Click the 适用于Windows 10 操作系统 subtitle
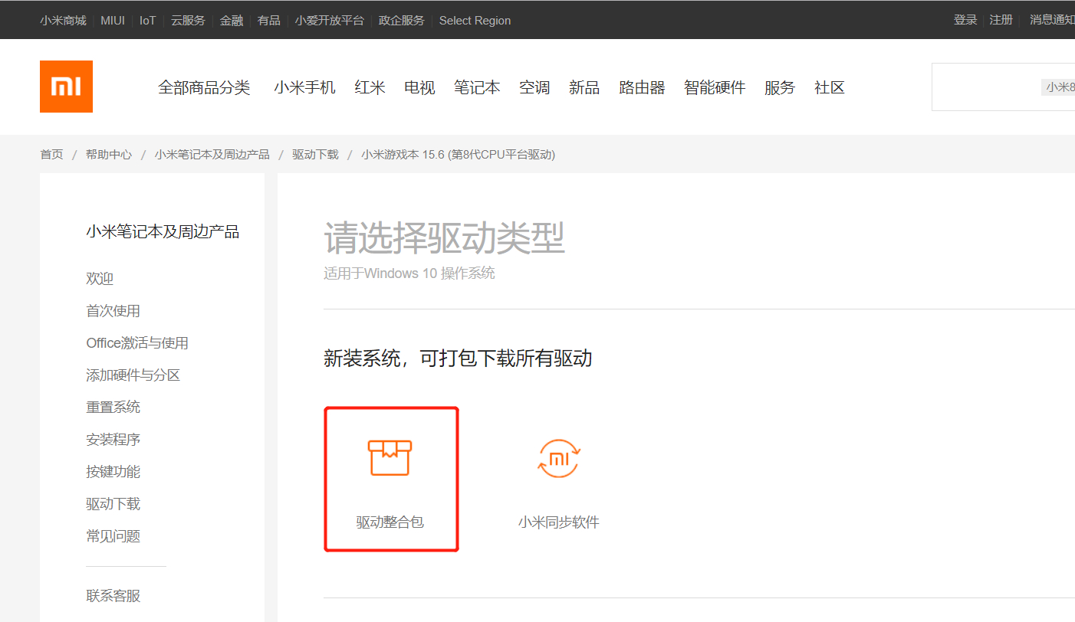Viewport: 1075px width, 622px height. click(409, 273)
